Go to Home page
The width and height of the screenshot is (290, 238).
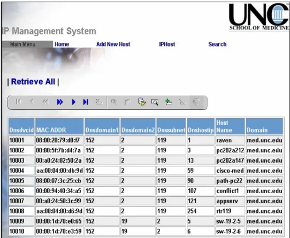[62, 44]
